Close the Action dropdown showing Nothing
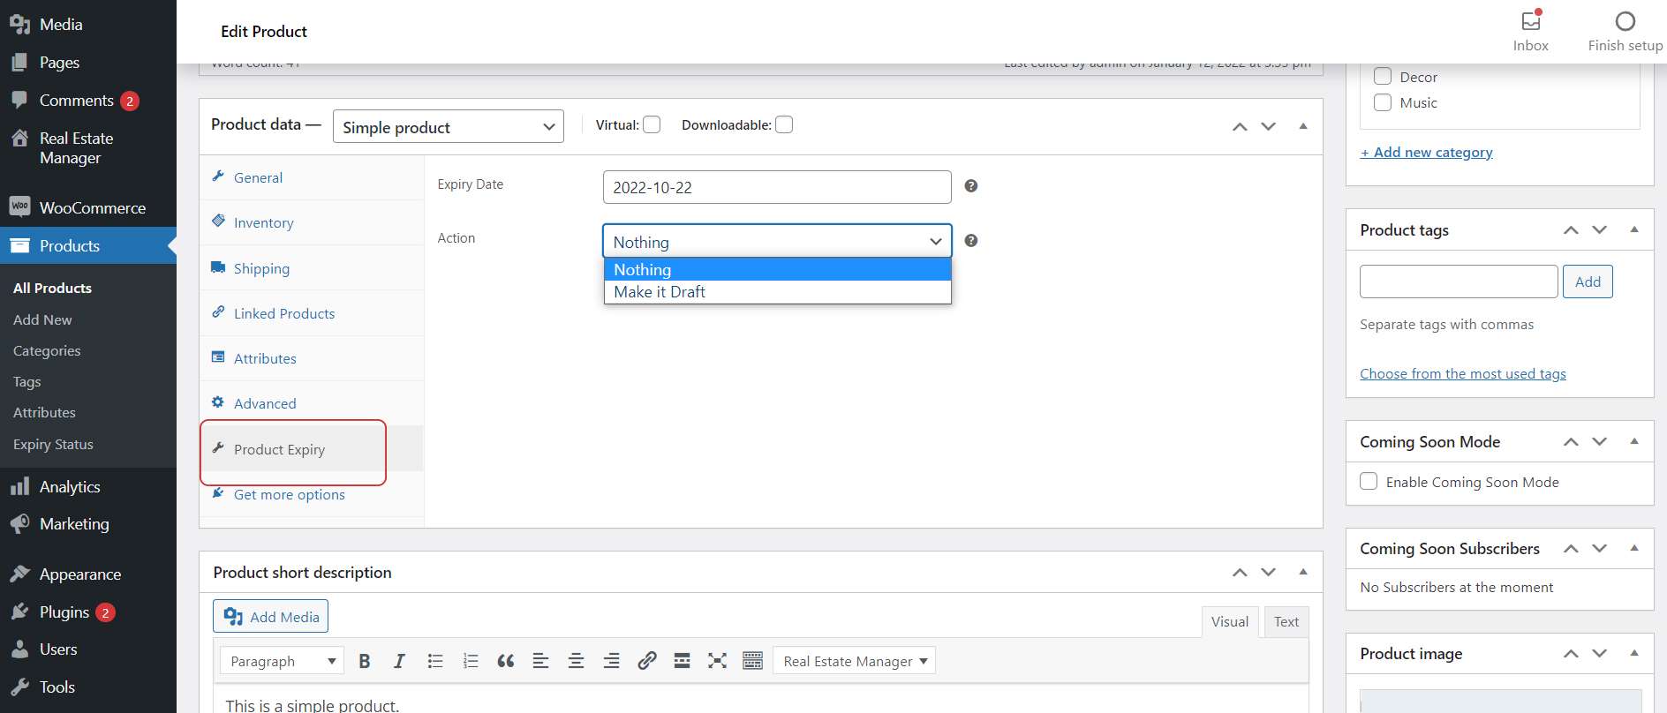This screenshot has width=1667, height=713. tap(777, 241)
